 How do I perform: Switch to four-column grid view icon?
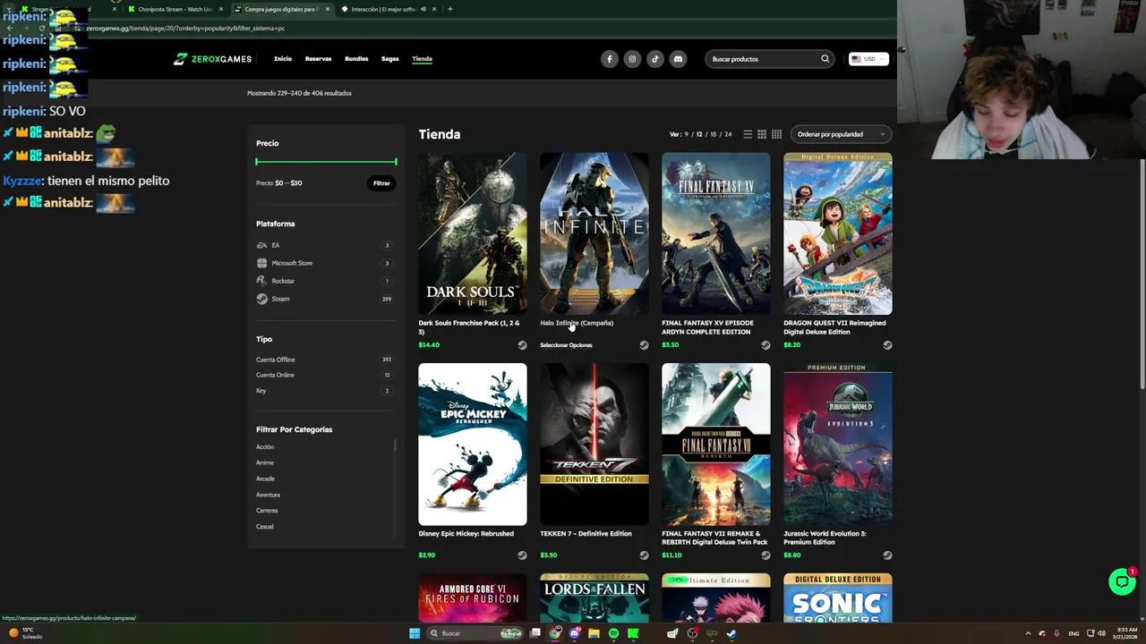tap(776, 134)
